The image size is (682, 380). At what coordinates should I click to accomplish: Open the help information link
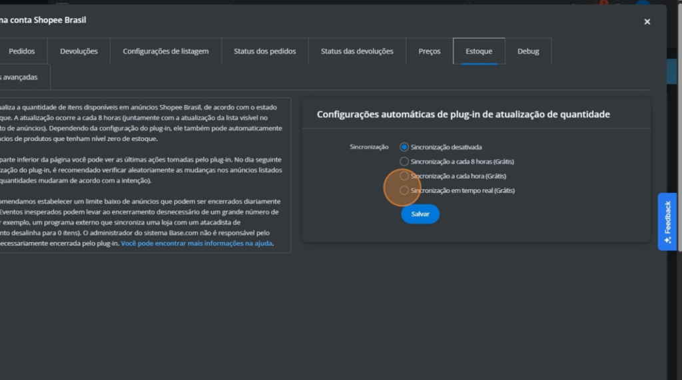click(196, 244)
